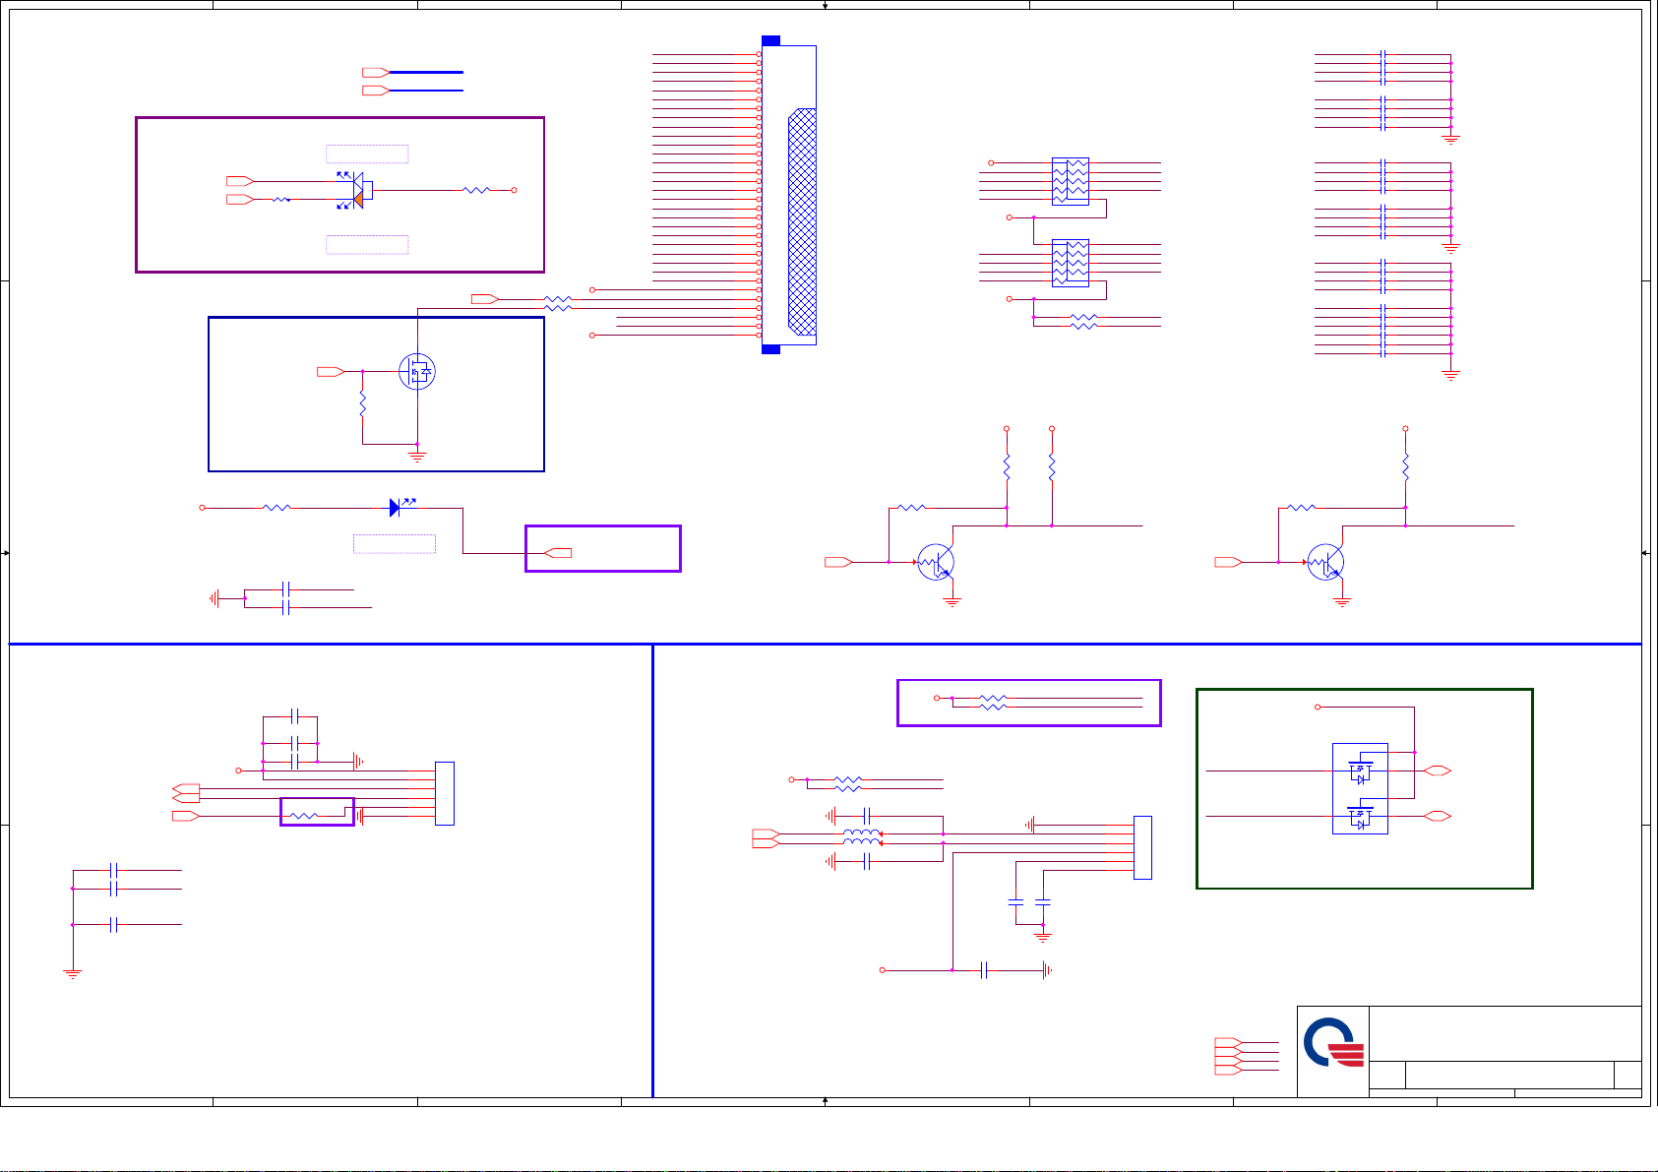1658x1172 pixels.
Task: Click the topmost off-page port with thick blue bus
Action: click(376, 72)
